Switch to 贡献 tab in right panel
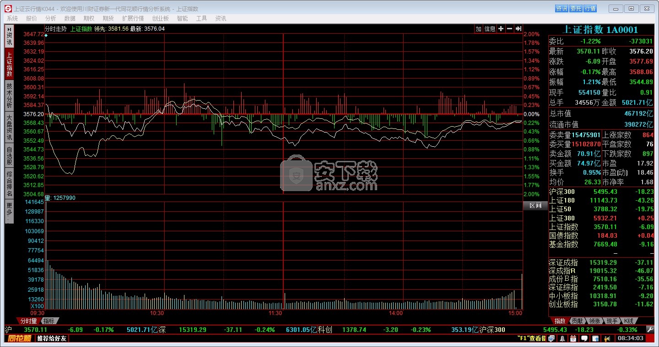 [578, 321]
